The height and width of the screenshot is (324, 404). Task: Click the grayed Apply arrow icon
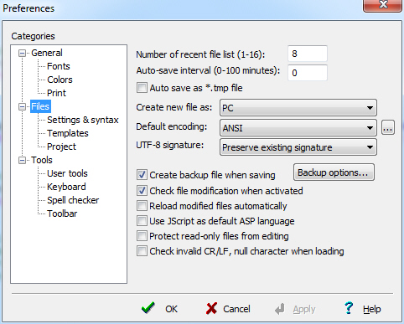(x=280, y=309)
